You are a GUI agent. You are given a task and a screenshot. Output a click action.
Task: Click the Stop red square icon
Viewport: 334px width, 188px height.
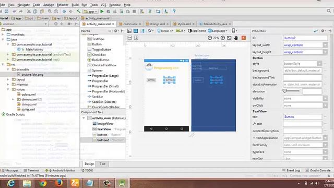click(134, 11)
